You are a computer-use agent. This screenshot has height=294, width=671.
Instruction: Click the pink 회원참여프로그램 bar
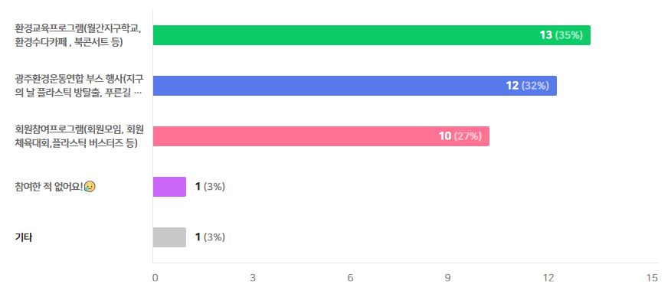coord(321,136)
